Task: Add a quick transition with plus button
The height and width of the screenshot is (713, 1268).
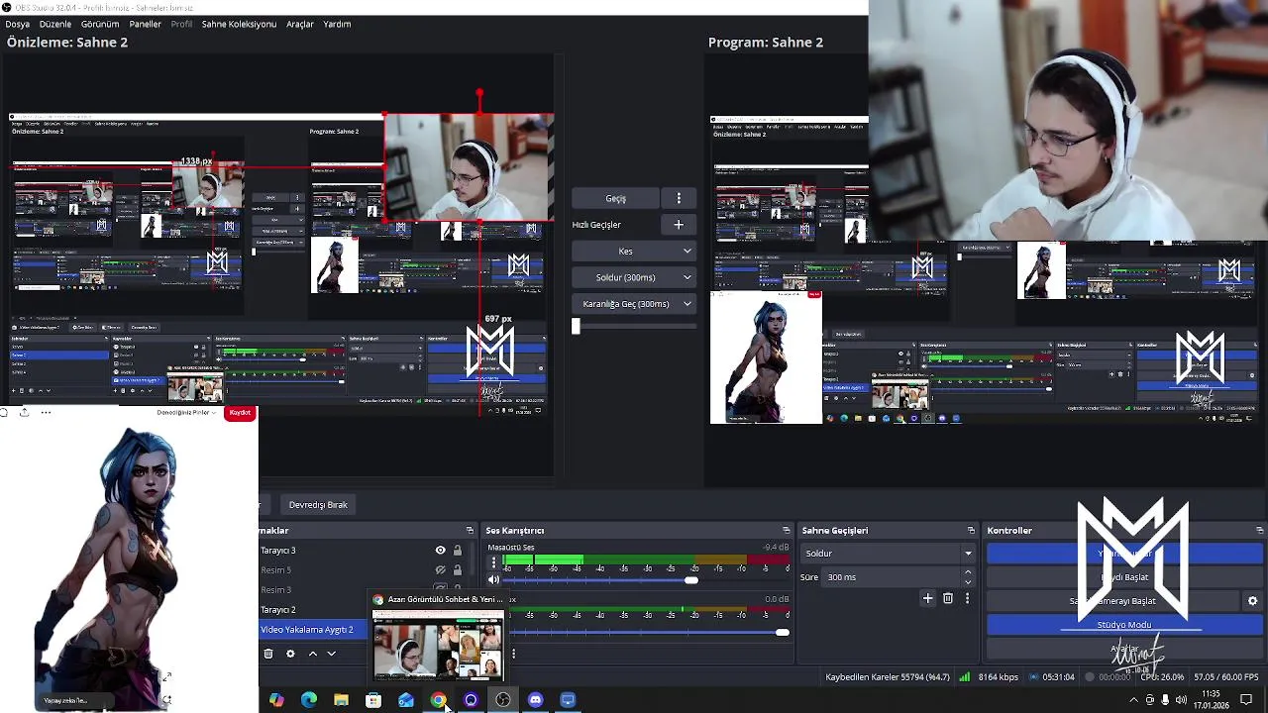Action: point(679,225)
